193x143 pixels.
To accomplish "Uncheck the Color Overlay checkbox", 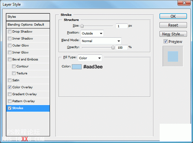I will point(9,87).
